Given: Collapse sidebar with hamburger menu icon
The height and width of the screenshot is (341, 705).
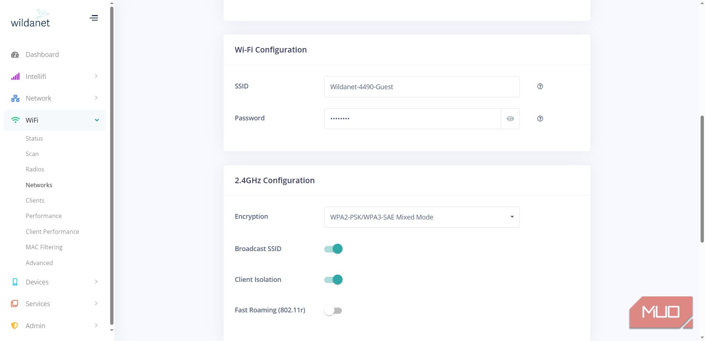Looking at the screenshot, I should (x=94, y=18).
